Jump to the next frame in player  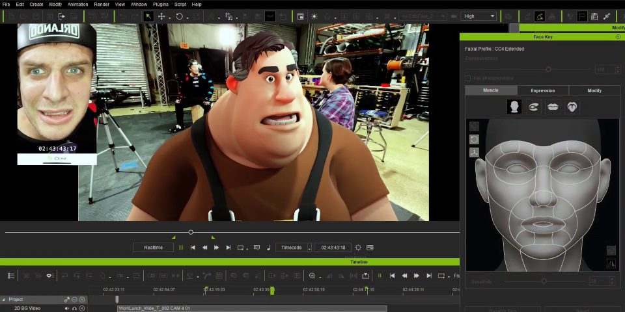coord(216,248)
